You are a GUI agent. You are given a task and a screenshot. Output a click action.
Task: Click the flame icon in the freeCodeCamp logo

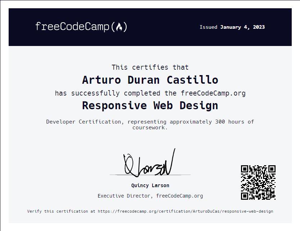tap(119, 27)
